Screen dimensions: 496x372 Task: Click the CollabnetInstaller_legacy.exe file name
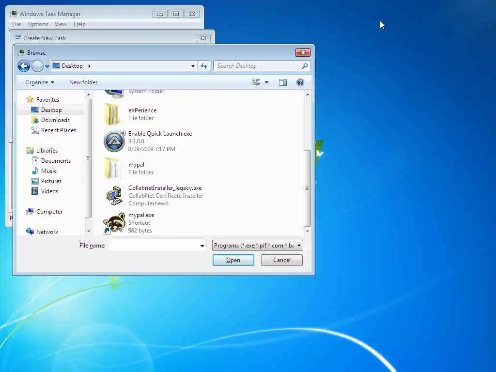[x=165, y=188]
